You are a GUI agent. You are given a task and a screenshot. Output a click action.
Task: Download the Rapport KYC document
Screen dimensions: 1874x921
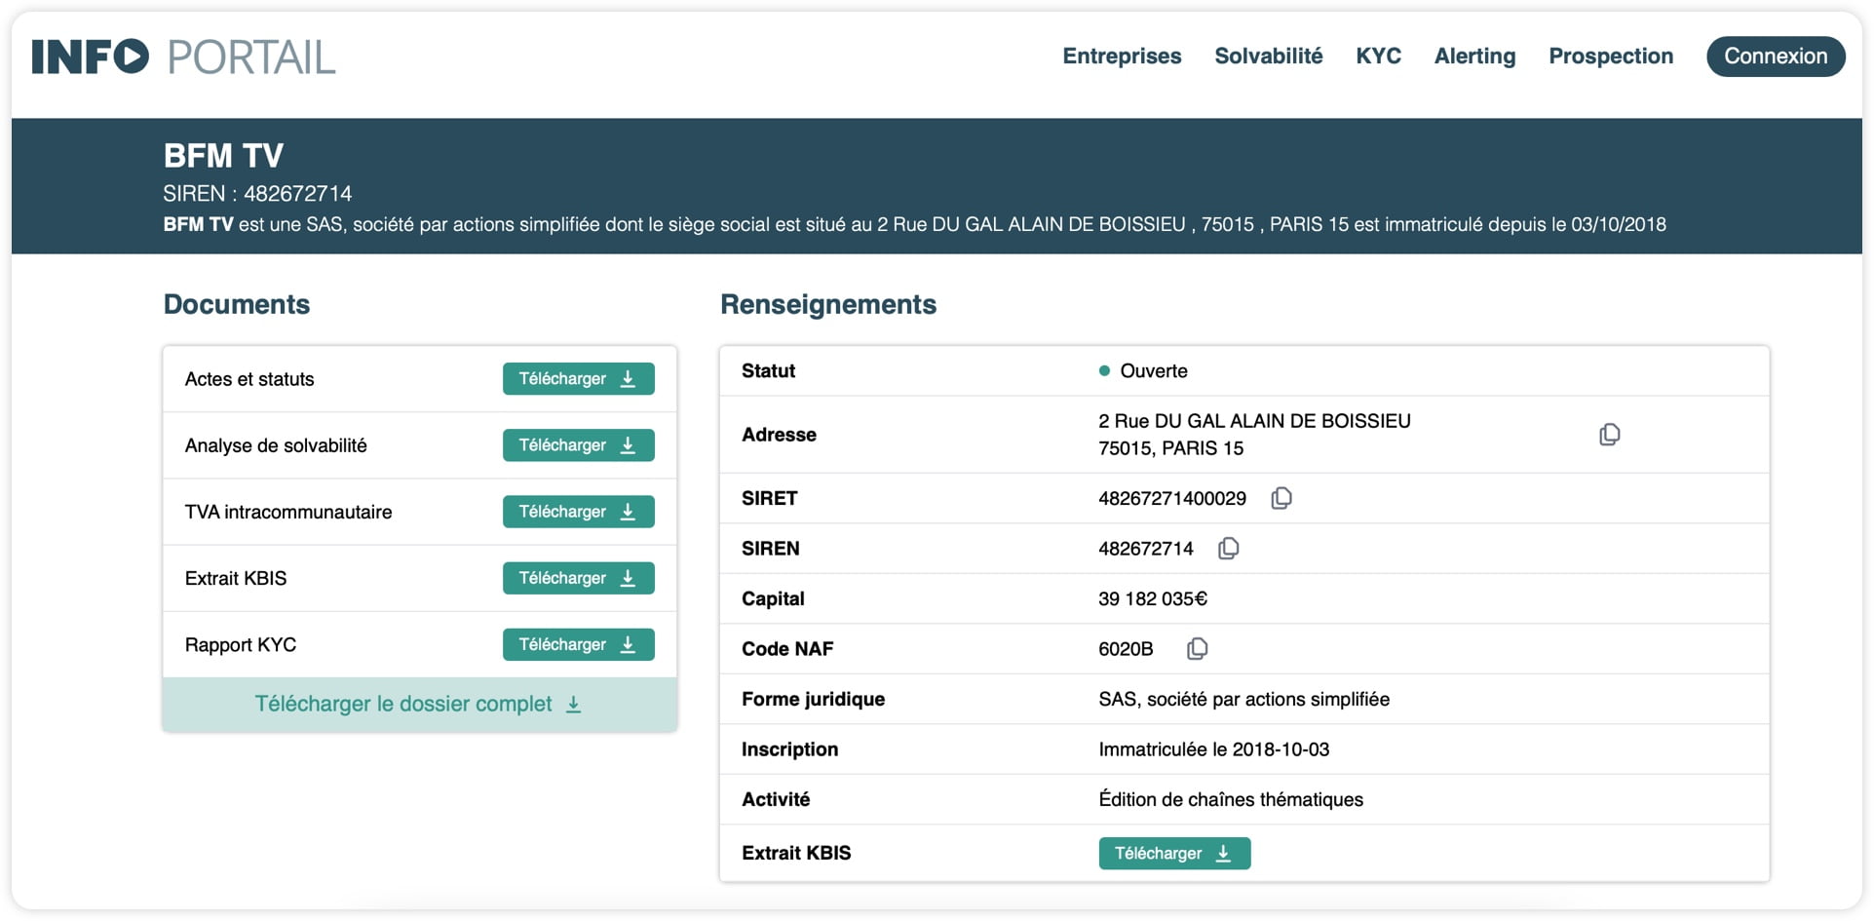[x=578, y=644]
